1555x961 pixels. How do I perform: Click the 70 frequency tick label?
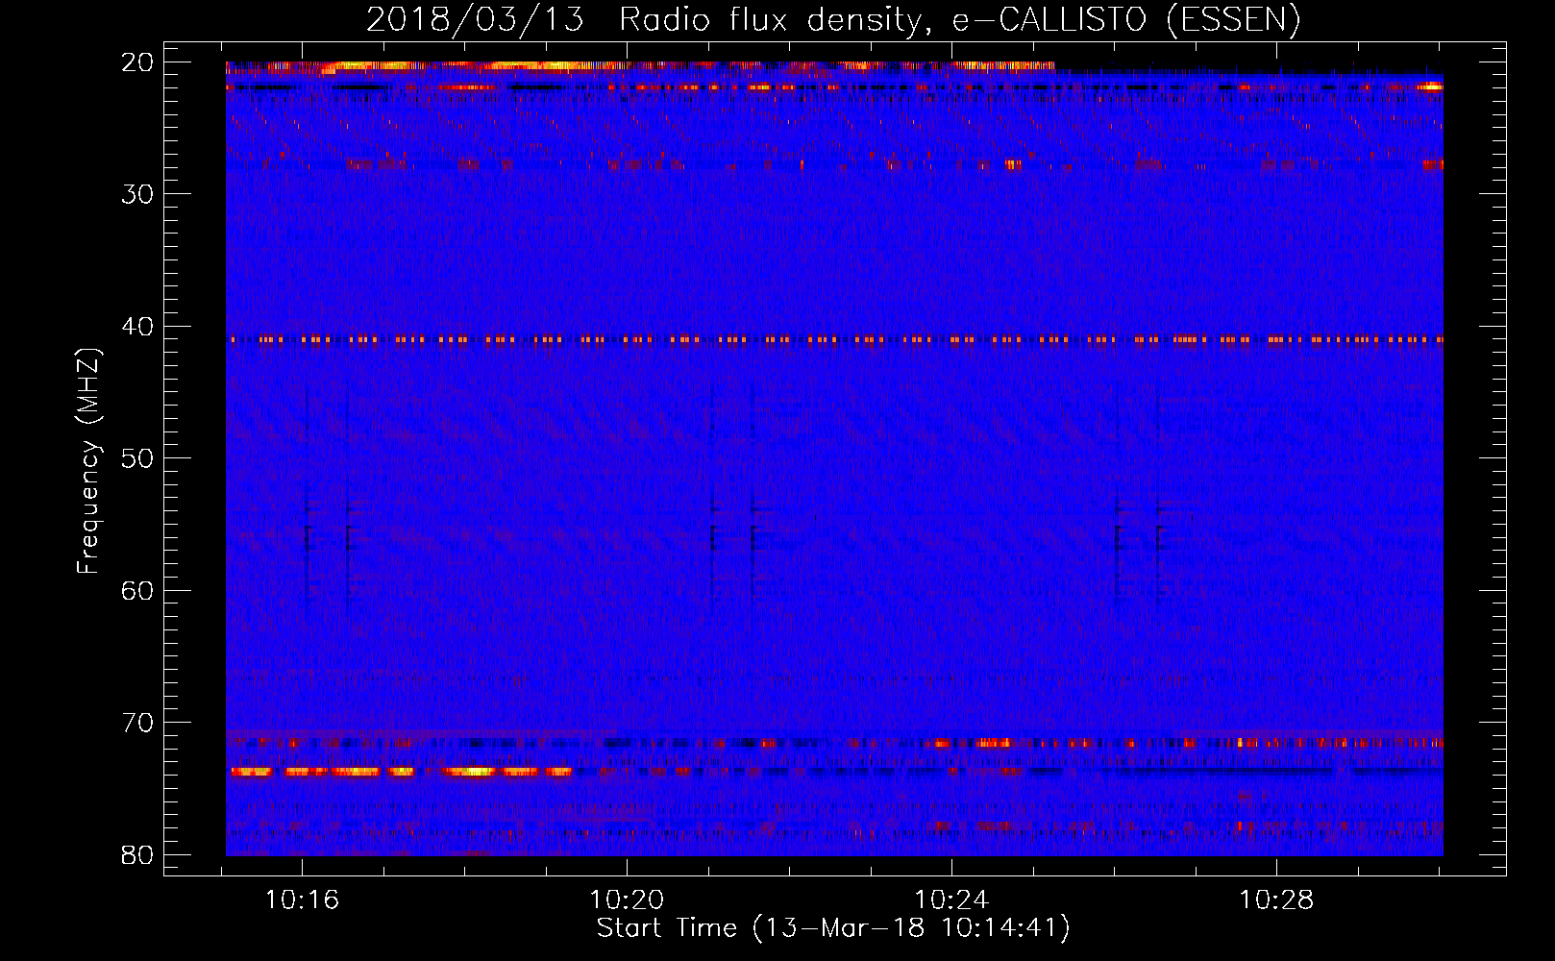(137, 723)
